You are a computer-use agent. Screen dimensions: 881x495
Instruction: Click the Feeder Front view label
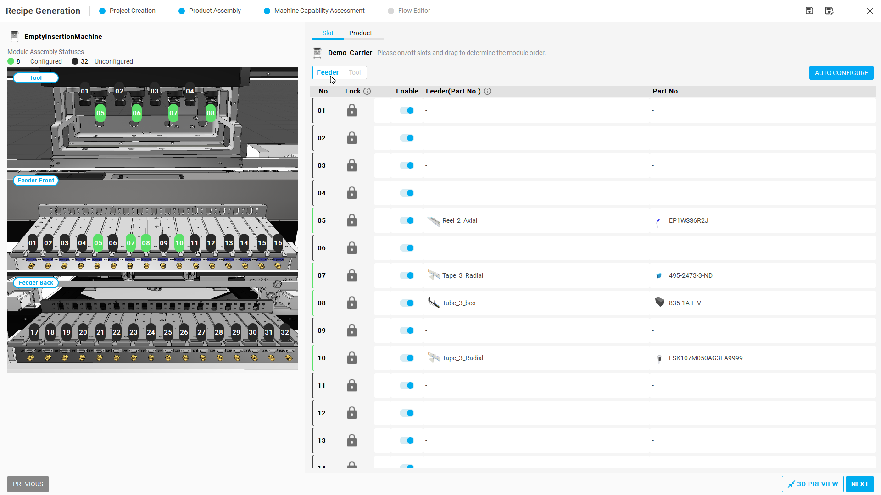(36, 181)
